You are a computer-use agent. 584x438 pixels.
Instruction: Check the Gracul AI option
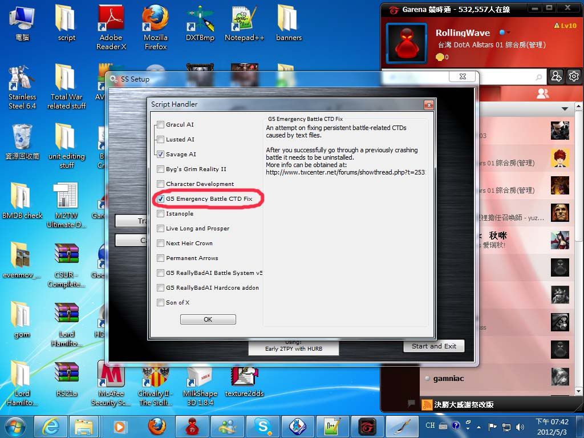161,125
